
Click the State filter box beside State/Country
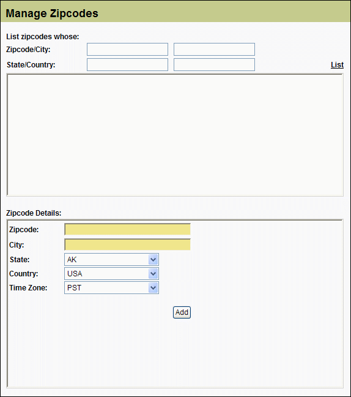(127, 65)
